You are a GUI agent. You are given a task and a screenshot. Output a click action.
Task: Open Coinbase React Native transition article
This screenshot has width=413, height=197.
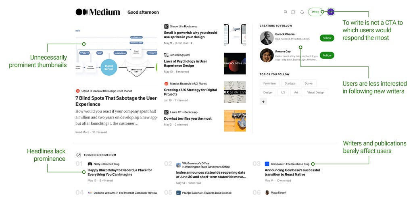click(292, 172)
